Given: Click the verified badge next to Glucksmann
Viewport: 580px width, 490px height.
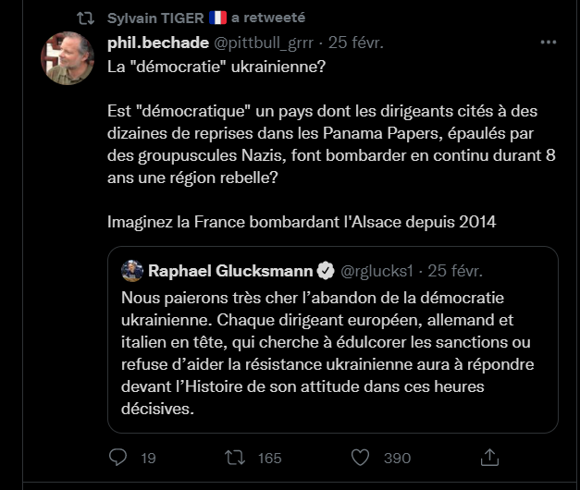Looking at the screenshot, I should click(327, 271).
